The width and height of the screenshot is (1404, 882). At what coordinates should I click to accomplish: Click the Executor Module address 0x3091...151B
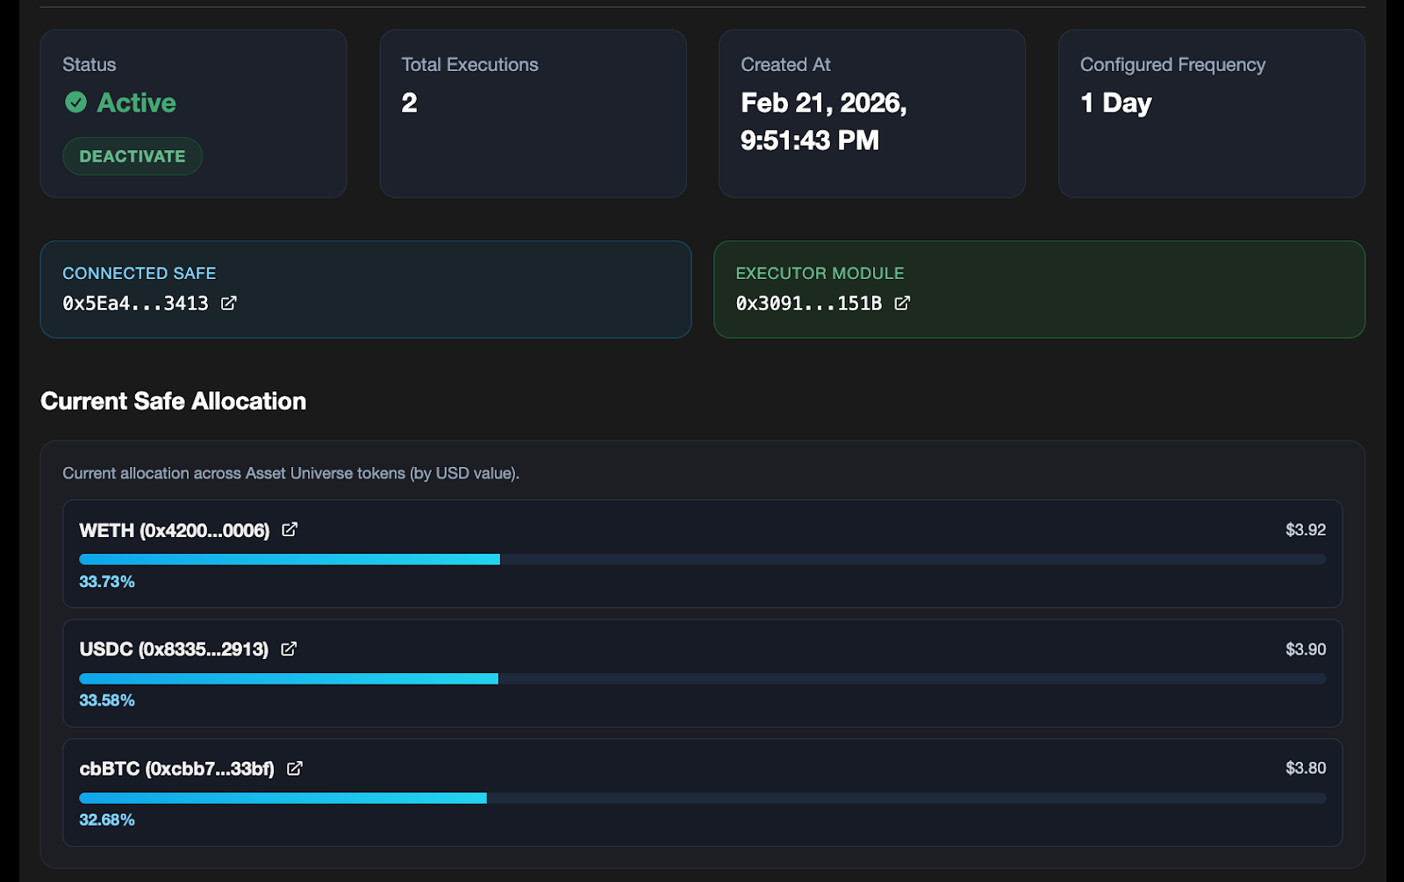[808, 304]
